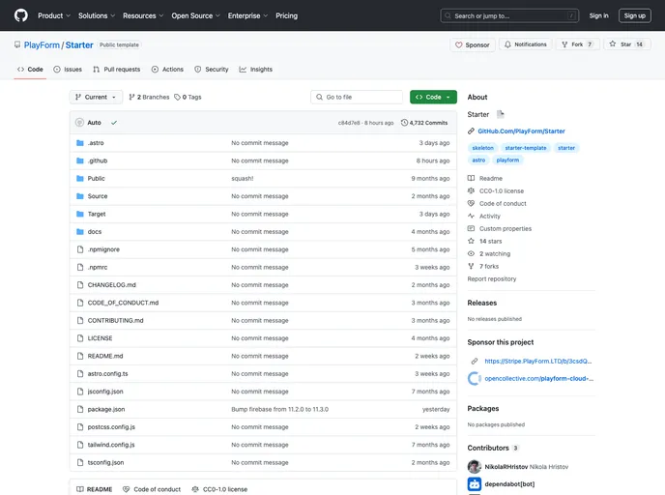The width and height of the screenshot is (665, 495).
Task: Click the commit history clock icon
Action: coord(404,123)
